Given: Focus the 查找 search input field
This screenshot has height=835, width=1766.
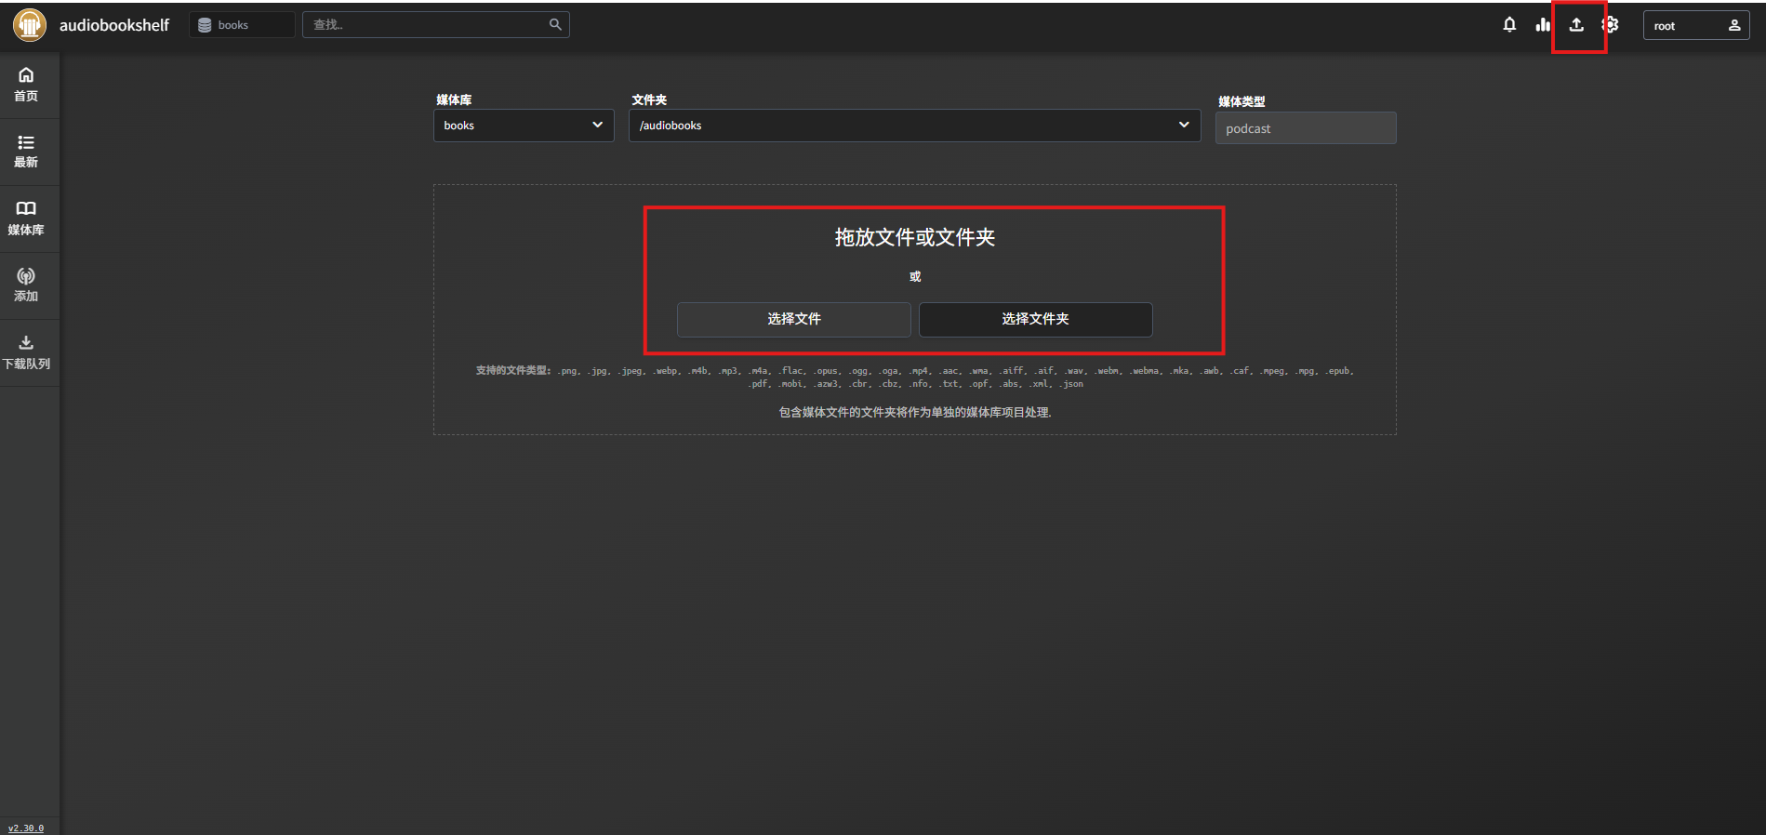Looking at the screenshot, I should point(428,25).
